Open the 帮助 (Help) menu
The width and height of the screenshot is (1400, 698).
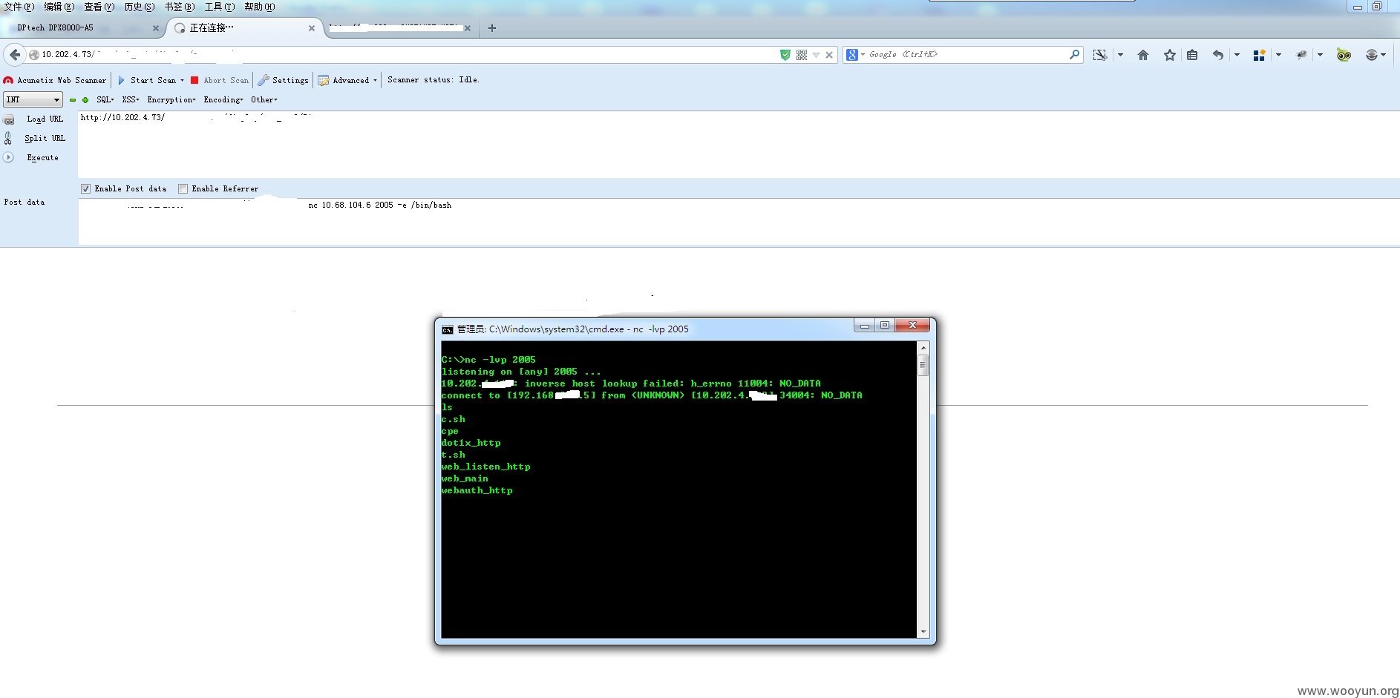click(x=260, y=7)
